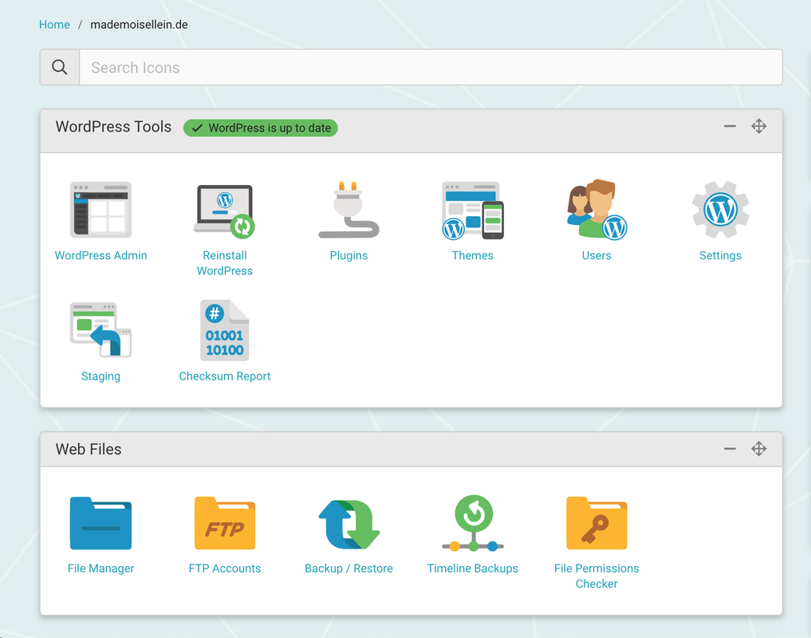Open the Timeline Backups icon
The height and width of the screenshot is (638, 811).
tap(473, 523)
